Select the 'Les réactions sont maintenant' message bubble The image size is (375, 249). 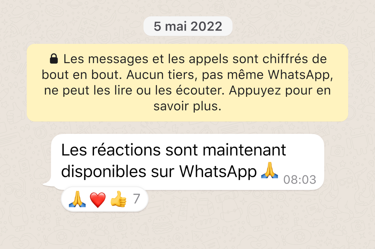[x=187, y=162]
